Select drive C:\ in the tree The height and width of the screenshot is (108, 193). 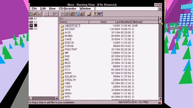[33, 22]
